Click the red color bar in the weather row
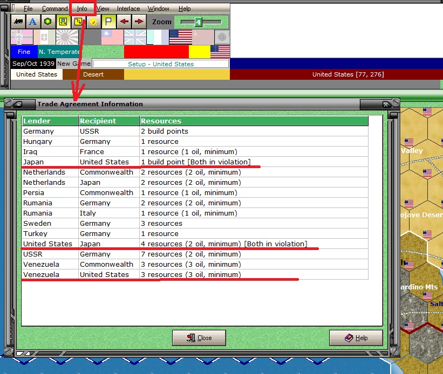This screenshot has width=443, height=374. 156,52
